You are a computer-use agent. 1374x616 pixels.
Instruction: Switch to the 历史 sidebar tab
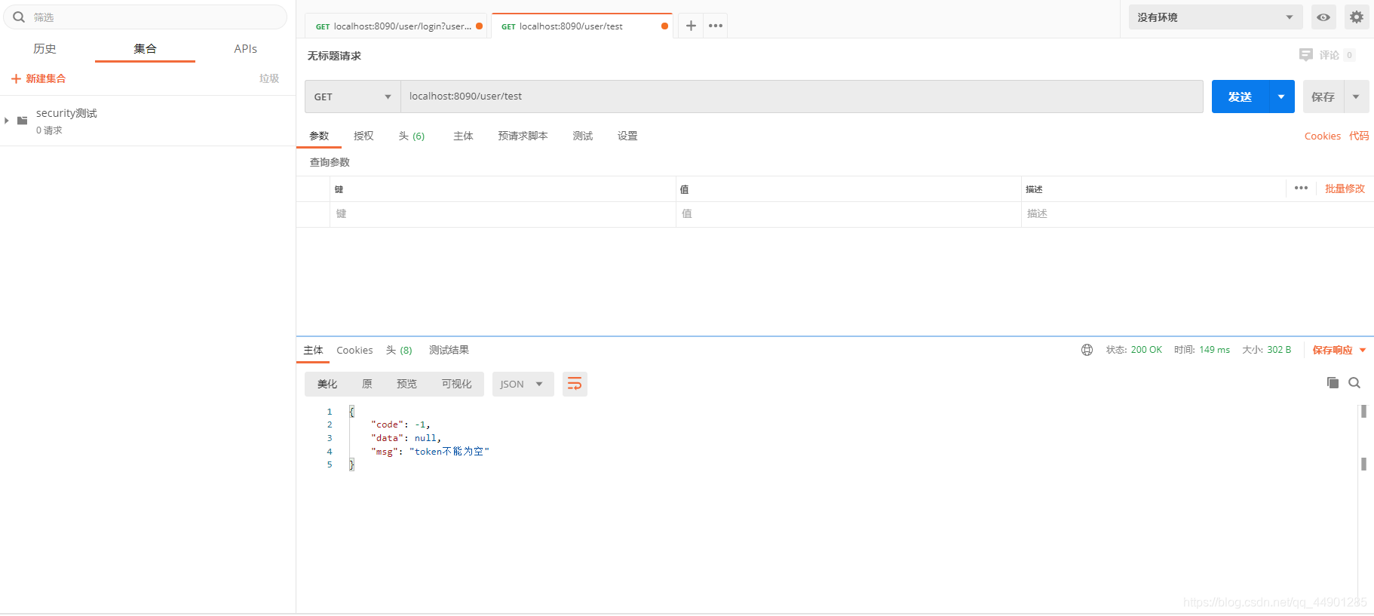(44, 48)
